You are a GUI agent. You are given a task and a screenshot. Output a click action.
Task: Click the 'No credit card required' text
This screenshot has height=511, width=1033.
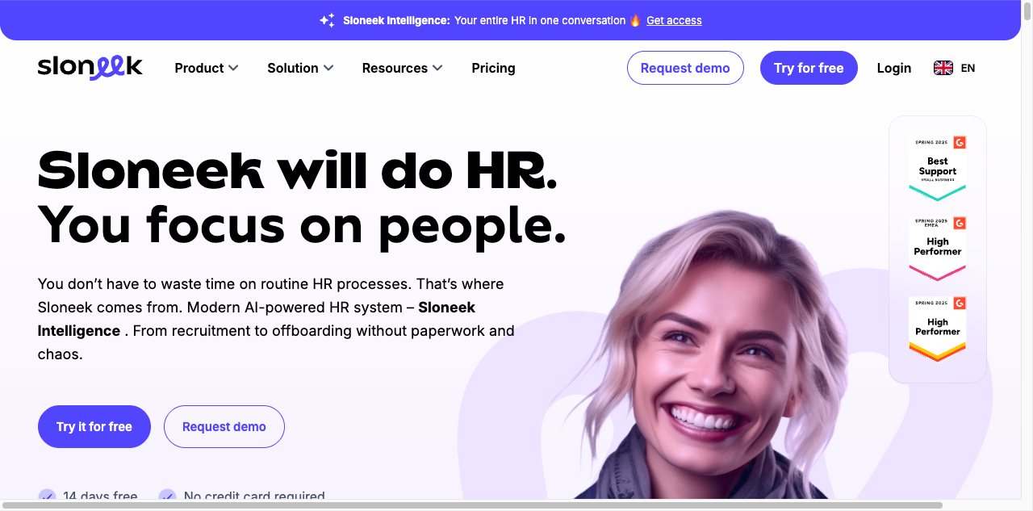(x=254, y=496)
